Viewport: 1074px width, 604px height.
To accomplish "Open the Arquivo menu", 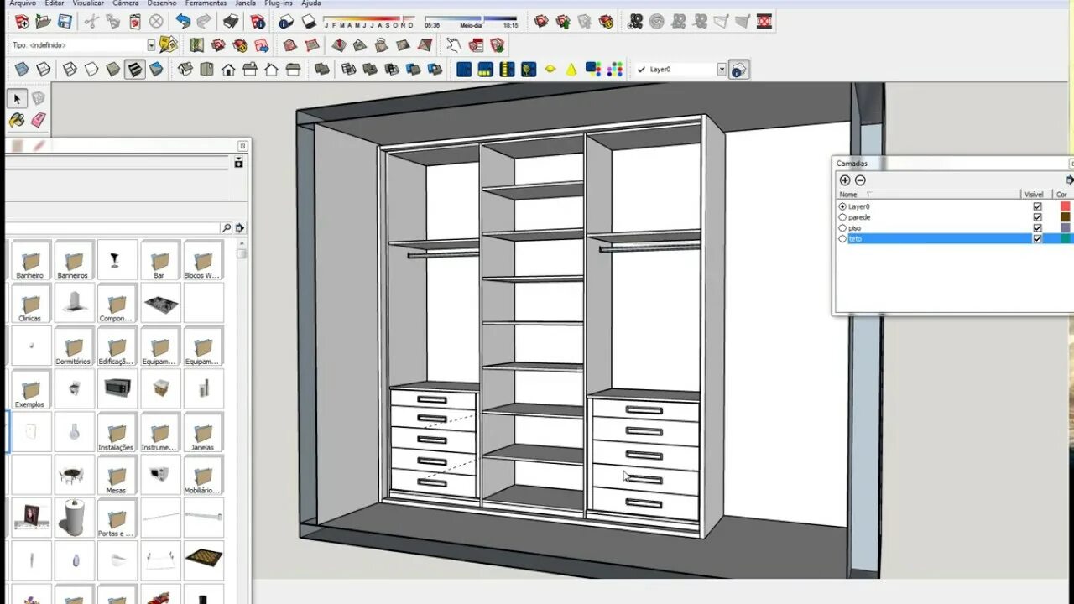I will (x=23, y=3).
